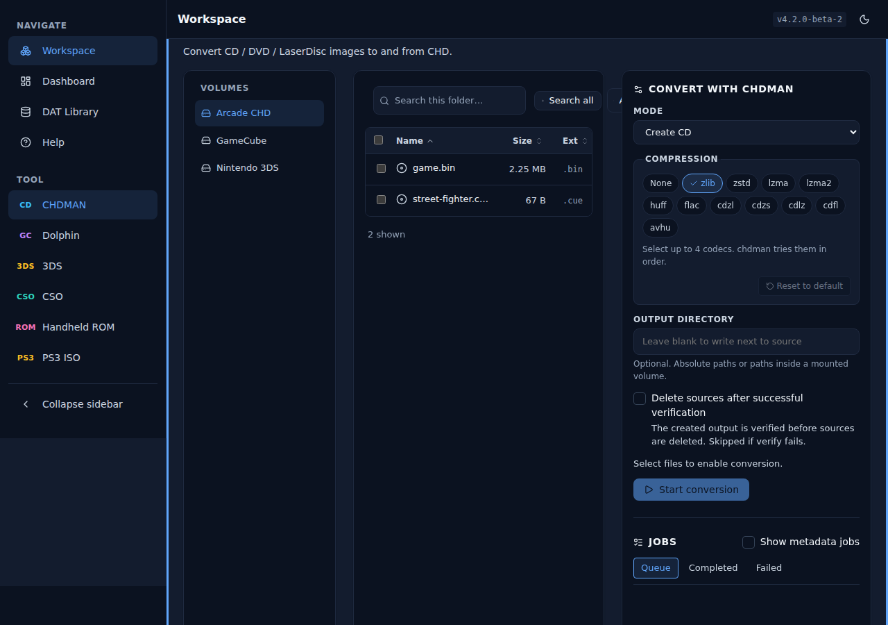Viewport: 888px width, 625px height.
Task: Click the CD badge icon beside CHDMAN
Action: 26,205
